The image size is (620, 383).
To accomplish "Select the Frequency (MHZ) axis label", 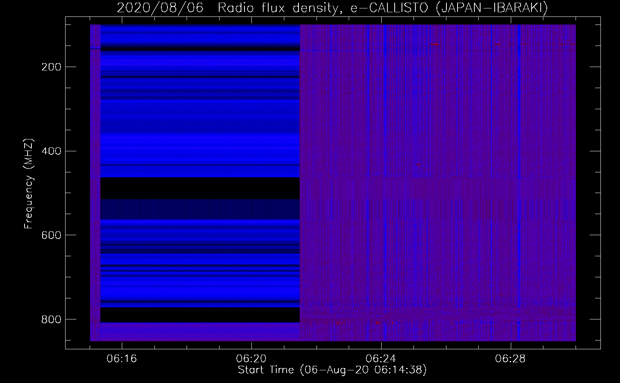I will tap(29, 183).
